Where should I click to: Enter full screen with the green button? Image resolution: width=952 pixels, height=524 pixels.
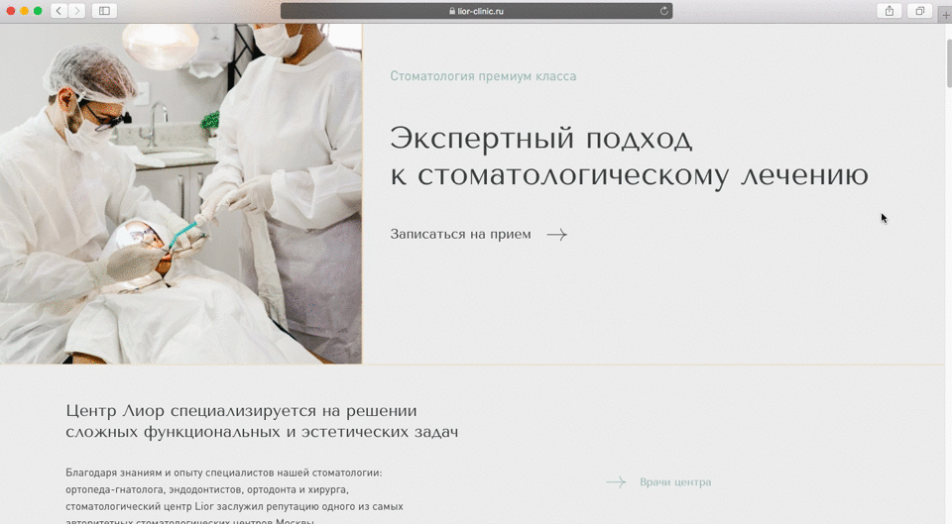click(x=38, y=11)
